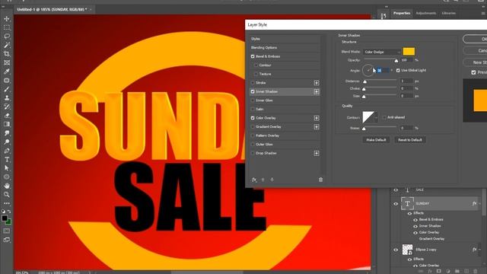This screenshot has width=487, height=274.
Task: Select the Clone Stamp tool
Action: pyautogui.click(x=7, y=98)
